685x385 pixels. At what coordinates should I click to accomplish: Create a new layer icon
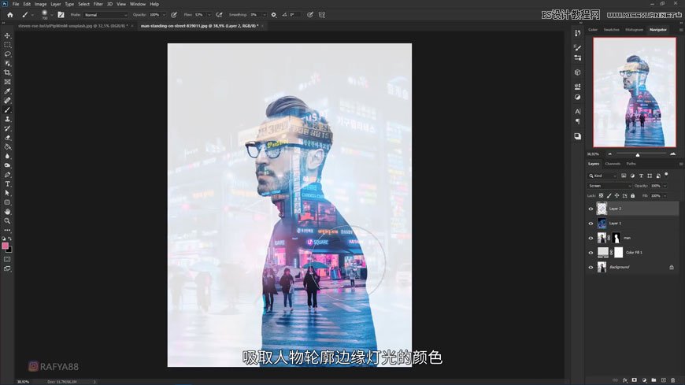tap(663, 380)
